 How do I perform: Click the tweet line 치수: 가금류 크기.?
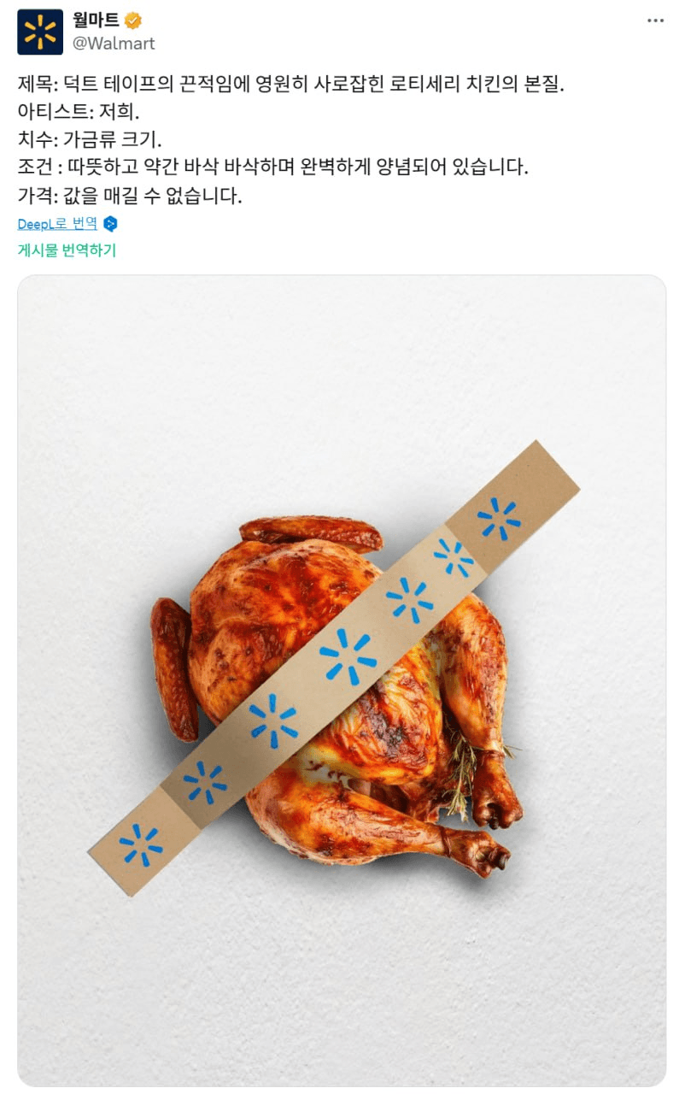click(x=90, y=139)
